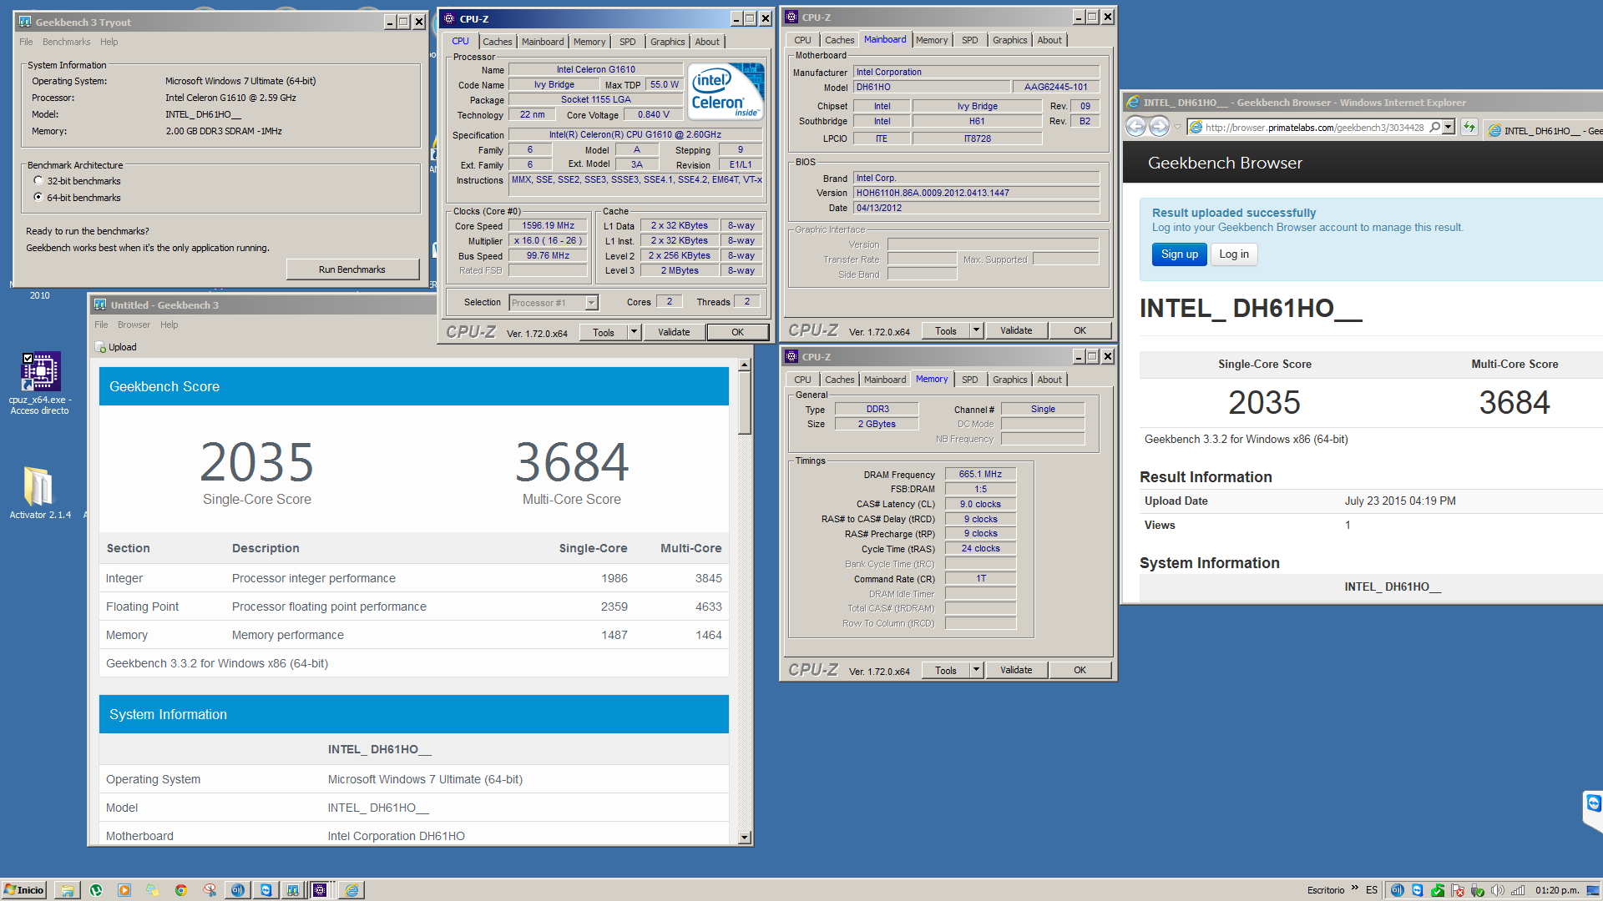Switch to Geekbench taskbar button
Viewport: 1603px width, 901px height.
[x=293, y=890]
